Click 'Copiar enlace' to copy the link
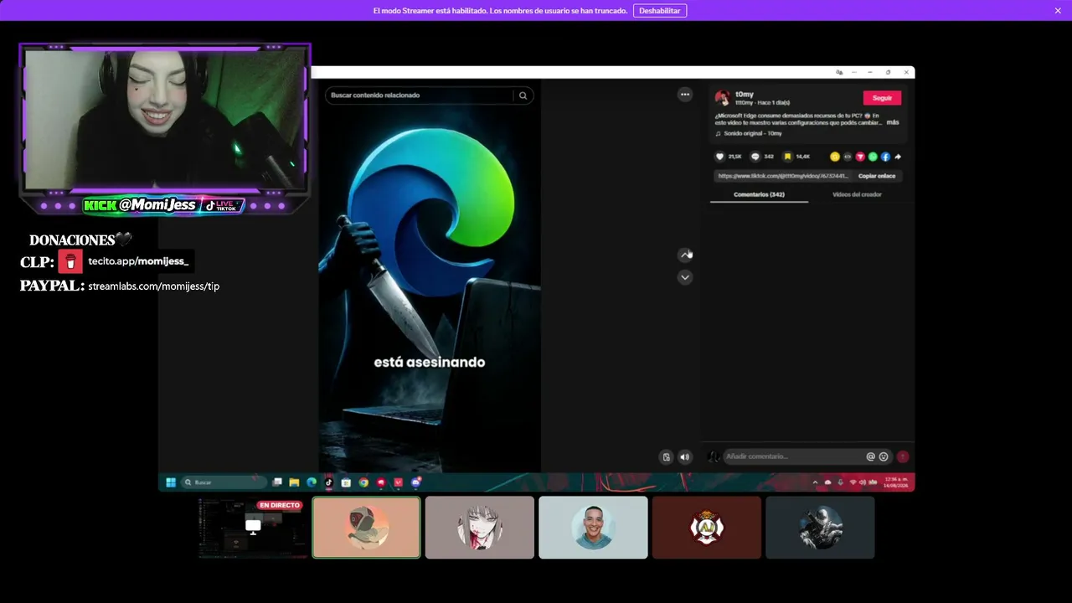The height and width of the screenshot is (603, 1072). pos(877,176)
